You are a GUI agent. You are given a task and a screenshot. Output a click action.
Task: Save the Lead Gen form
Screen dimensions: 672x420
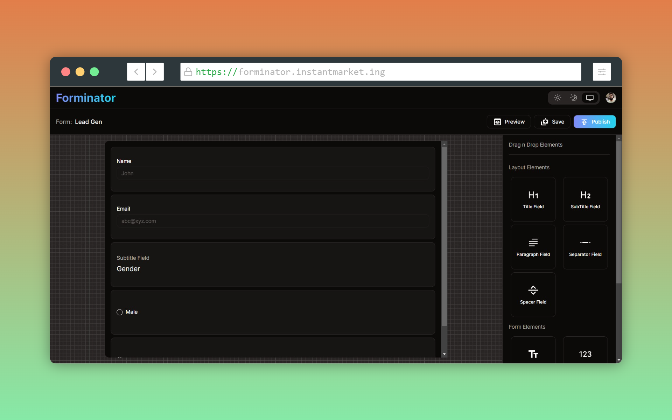[x=552, y=122]
